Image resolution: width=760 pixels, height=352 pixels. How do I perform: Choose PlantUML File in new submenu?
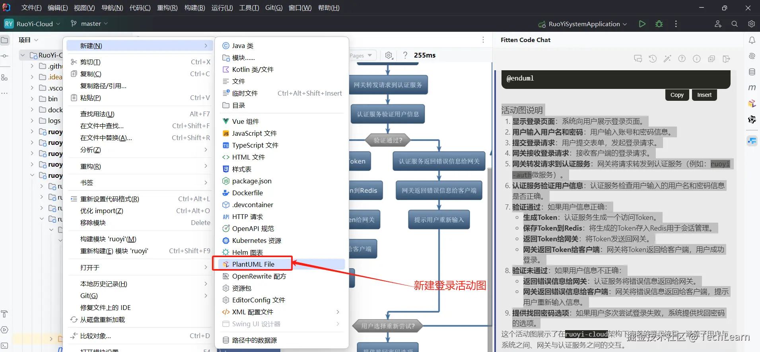click(x=281, y=264)
